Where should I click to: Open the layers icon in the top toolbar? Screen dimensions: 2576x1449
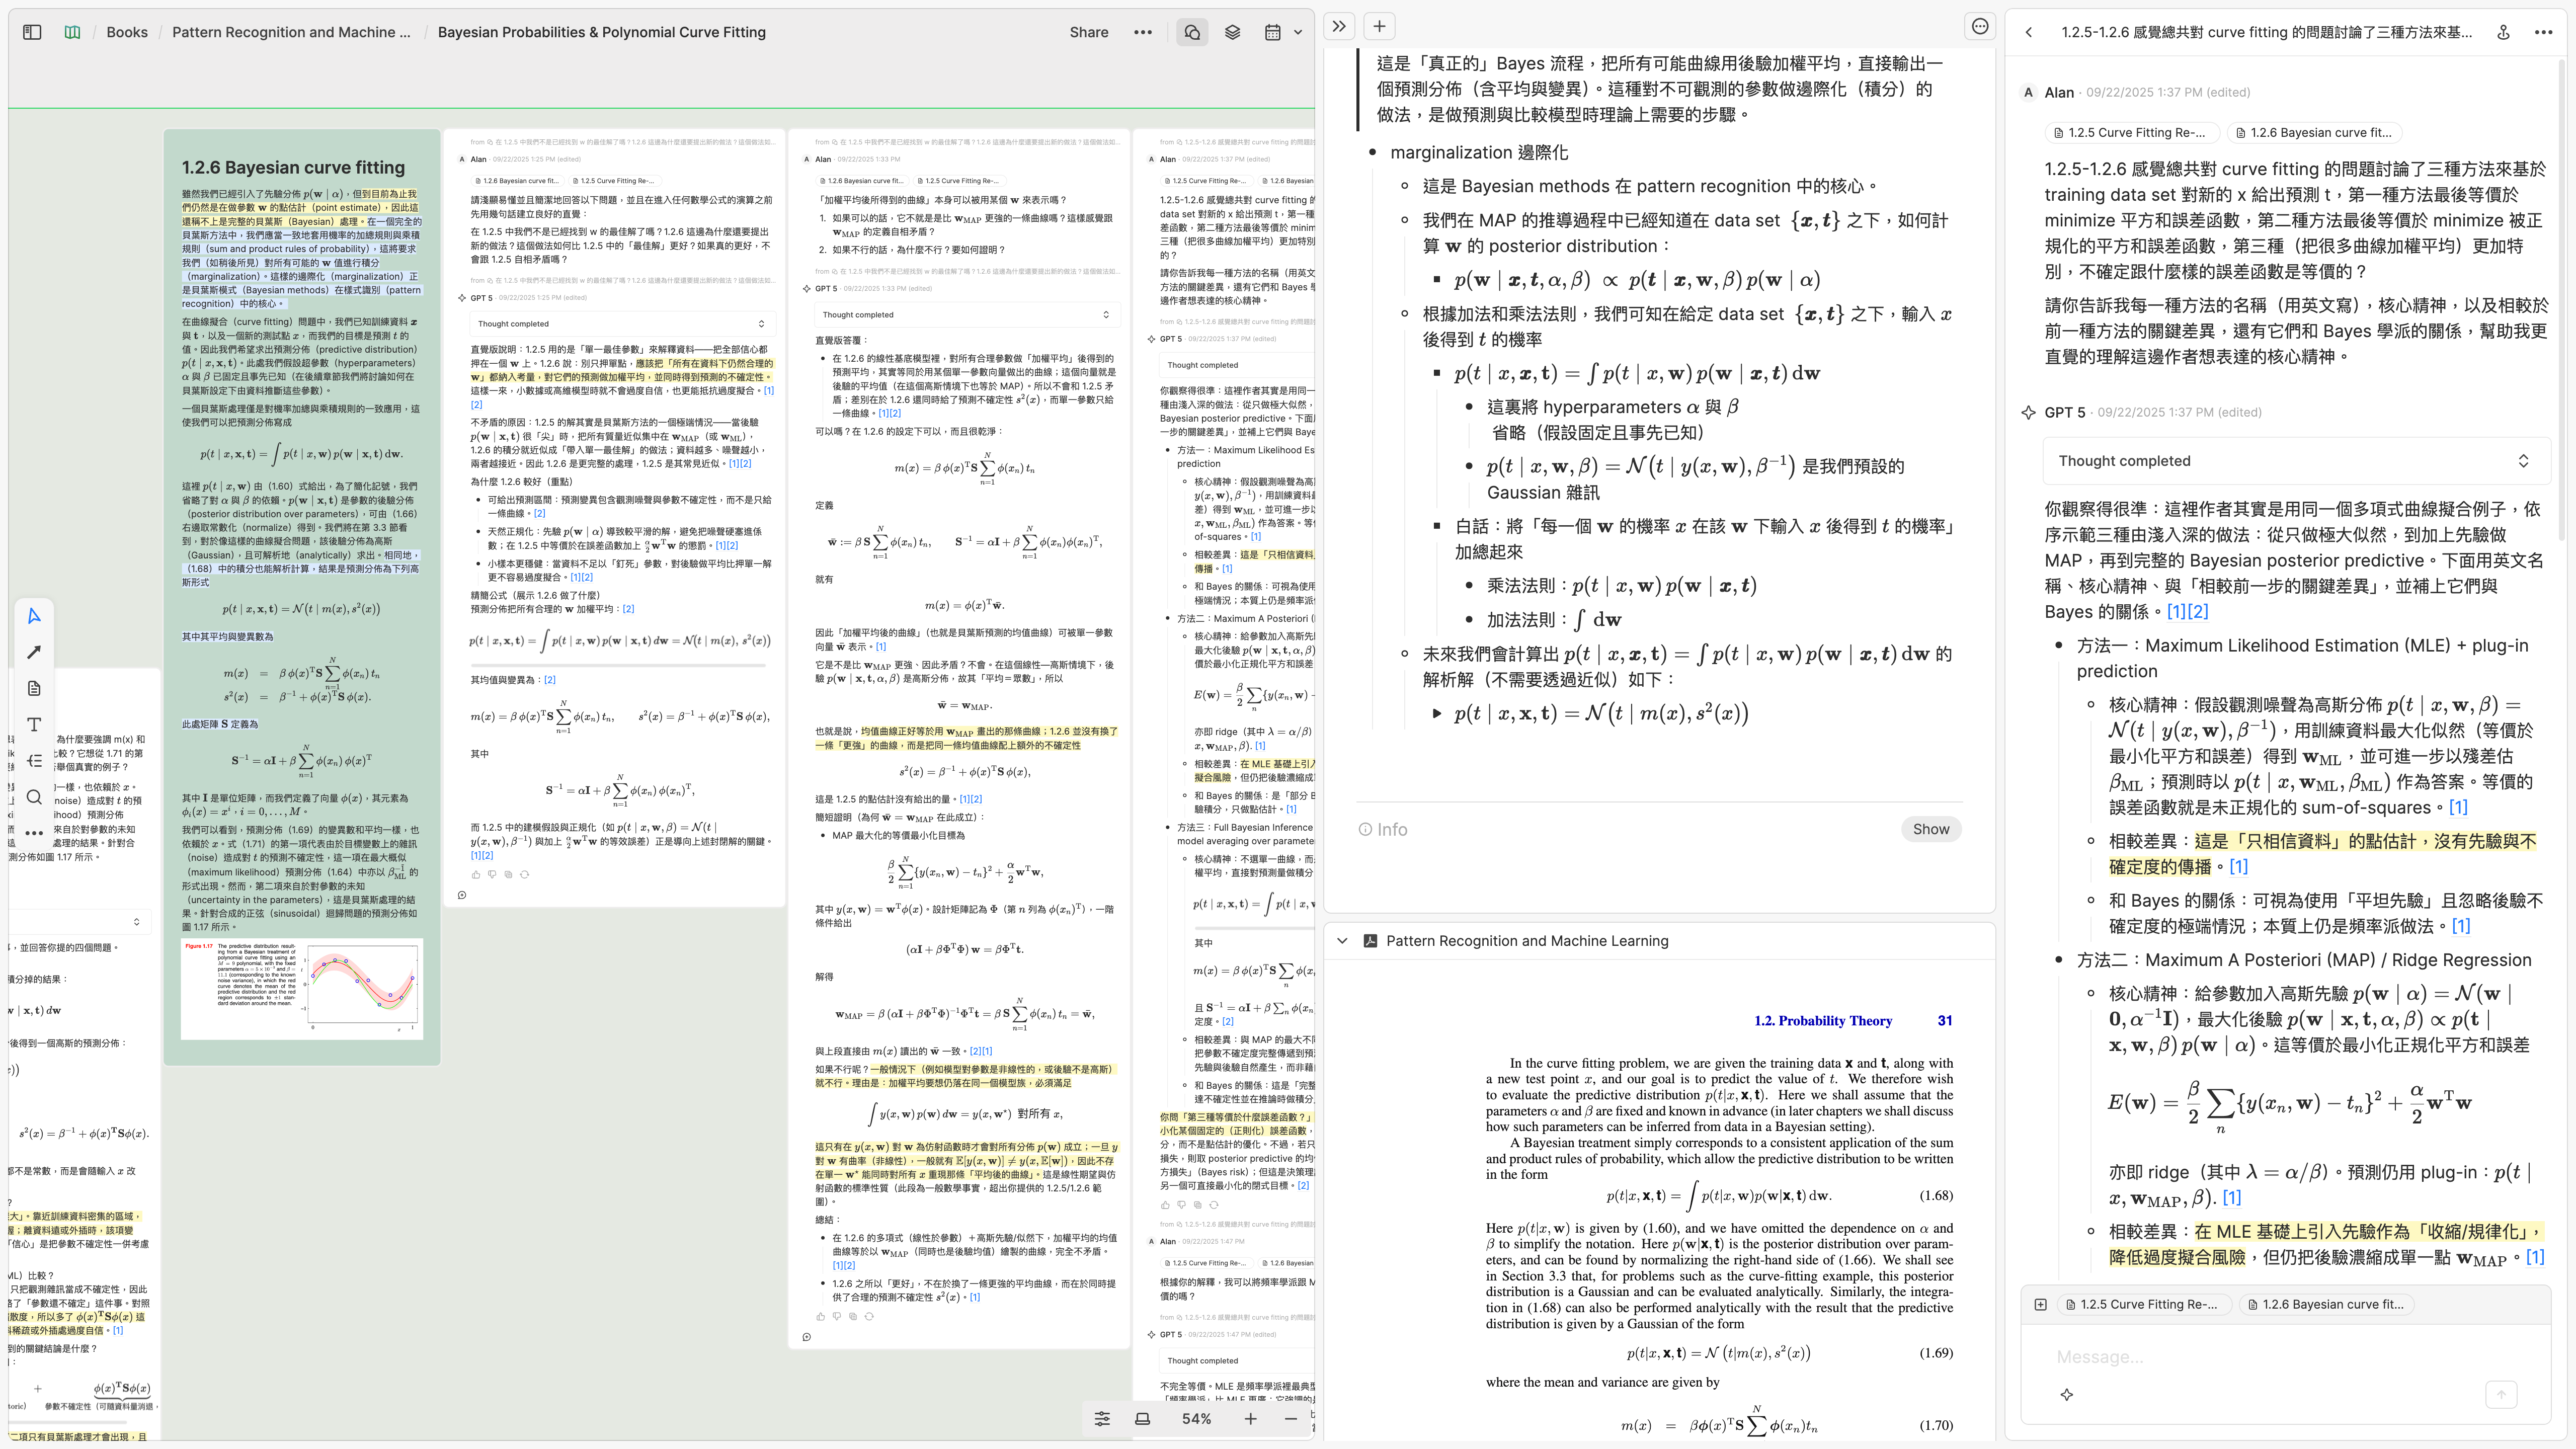(1232, 32)
